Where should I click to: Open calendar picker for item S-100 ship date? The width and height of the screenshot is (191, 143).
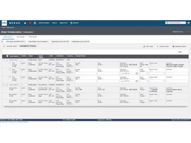[x=137, y=74]
